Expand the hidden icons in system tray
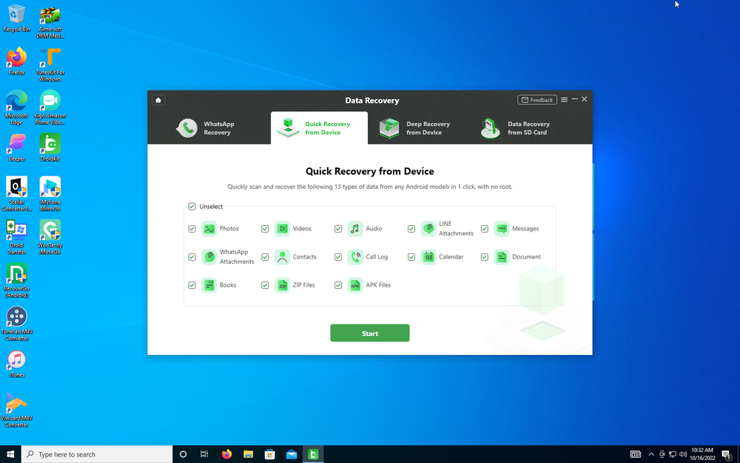The image size is (740, 463). click(651, 453)
